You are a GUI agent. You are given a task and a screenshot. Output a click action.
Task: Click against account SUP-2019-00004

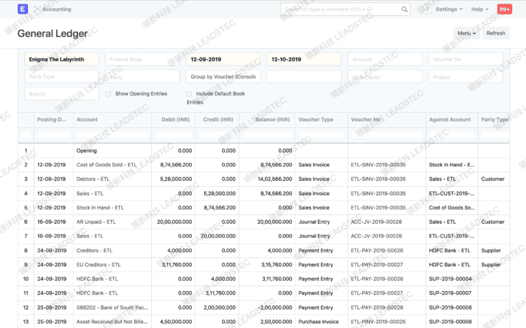(x=450, y=279)
